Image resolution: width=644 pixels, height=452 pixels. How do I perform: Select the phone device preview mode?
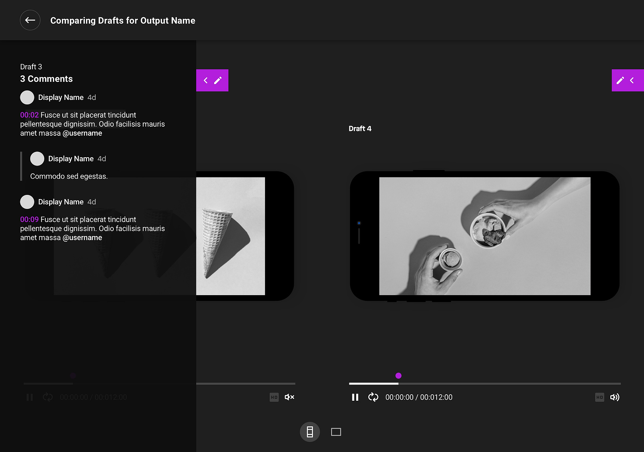310,432
